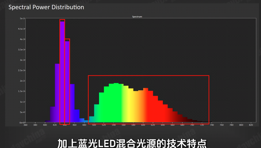This screenshot has height=148, width=261.
Task: Click the 520 wavelength axis label
Action: point(104,125)
